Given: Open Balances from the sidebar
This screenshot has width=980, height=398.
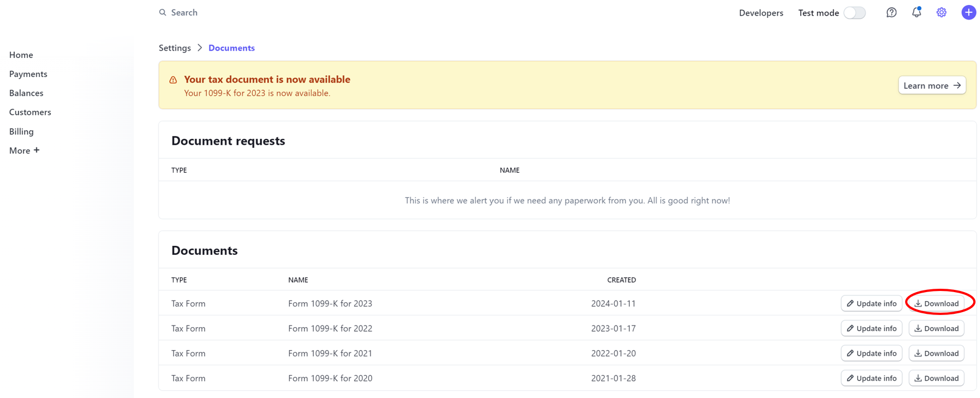Looking at the screenshot, I should point(26,93).
